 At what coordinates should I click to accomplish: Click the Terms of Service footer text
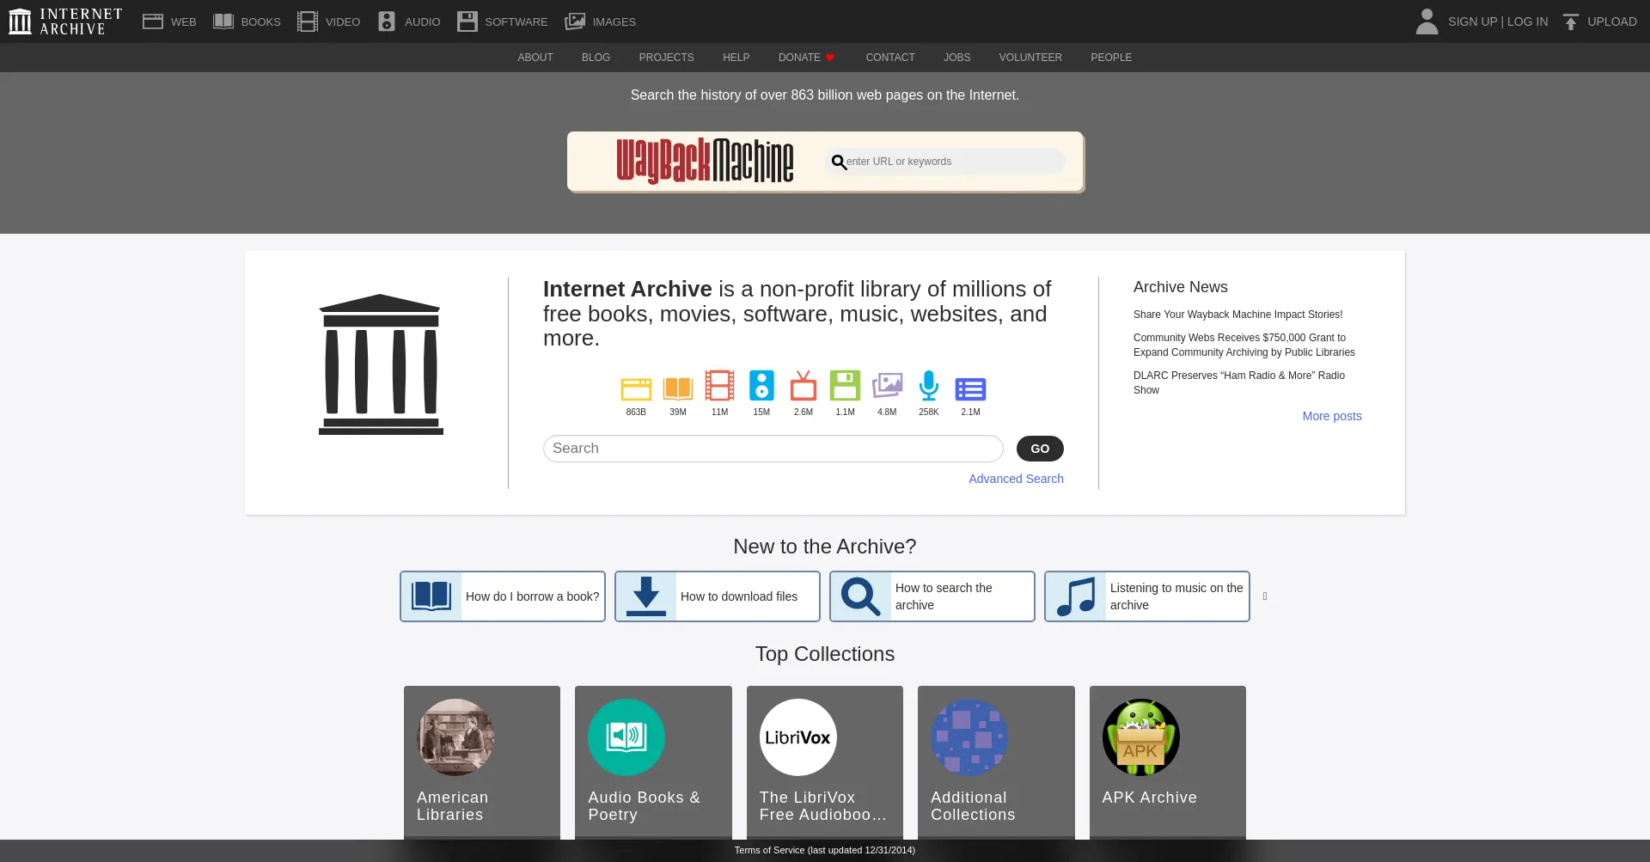(825, 850)
